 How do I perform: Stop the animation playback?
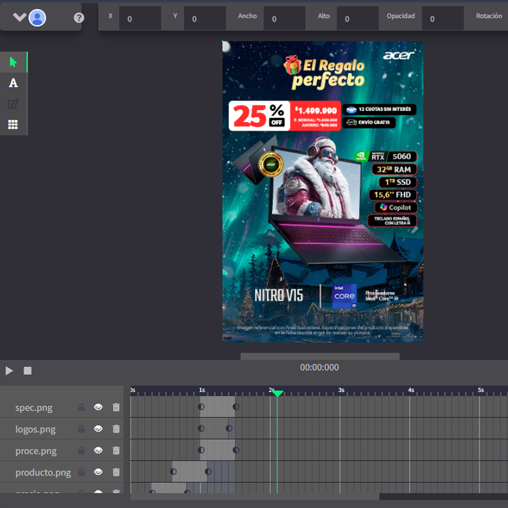(28, 371)
